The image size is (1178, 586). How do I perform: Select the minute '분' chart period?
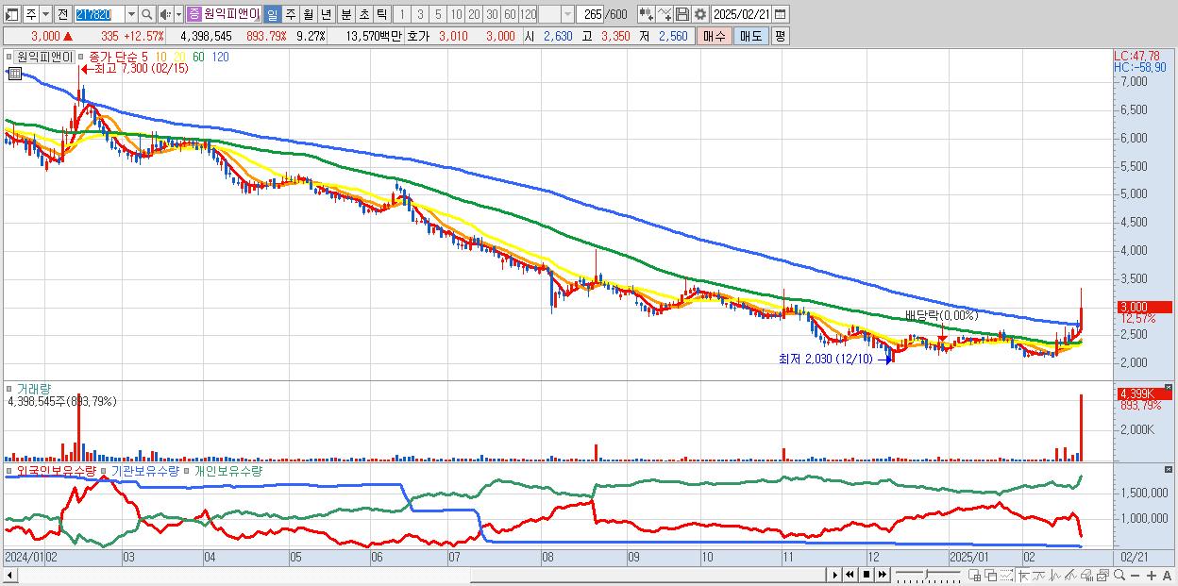coord(345,14)
